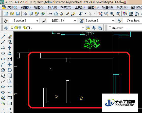This screenshot has height=113, width=142.
Task: Select the Break tool
Action: 10,104
